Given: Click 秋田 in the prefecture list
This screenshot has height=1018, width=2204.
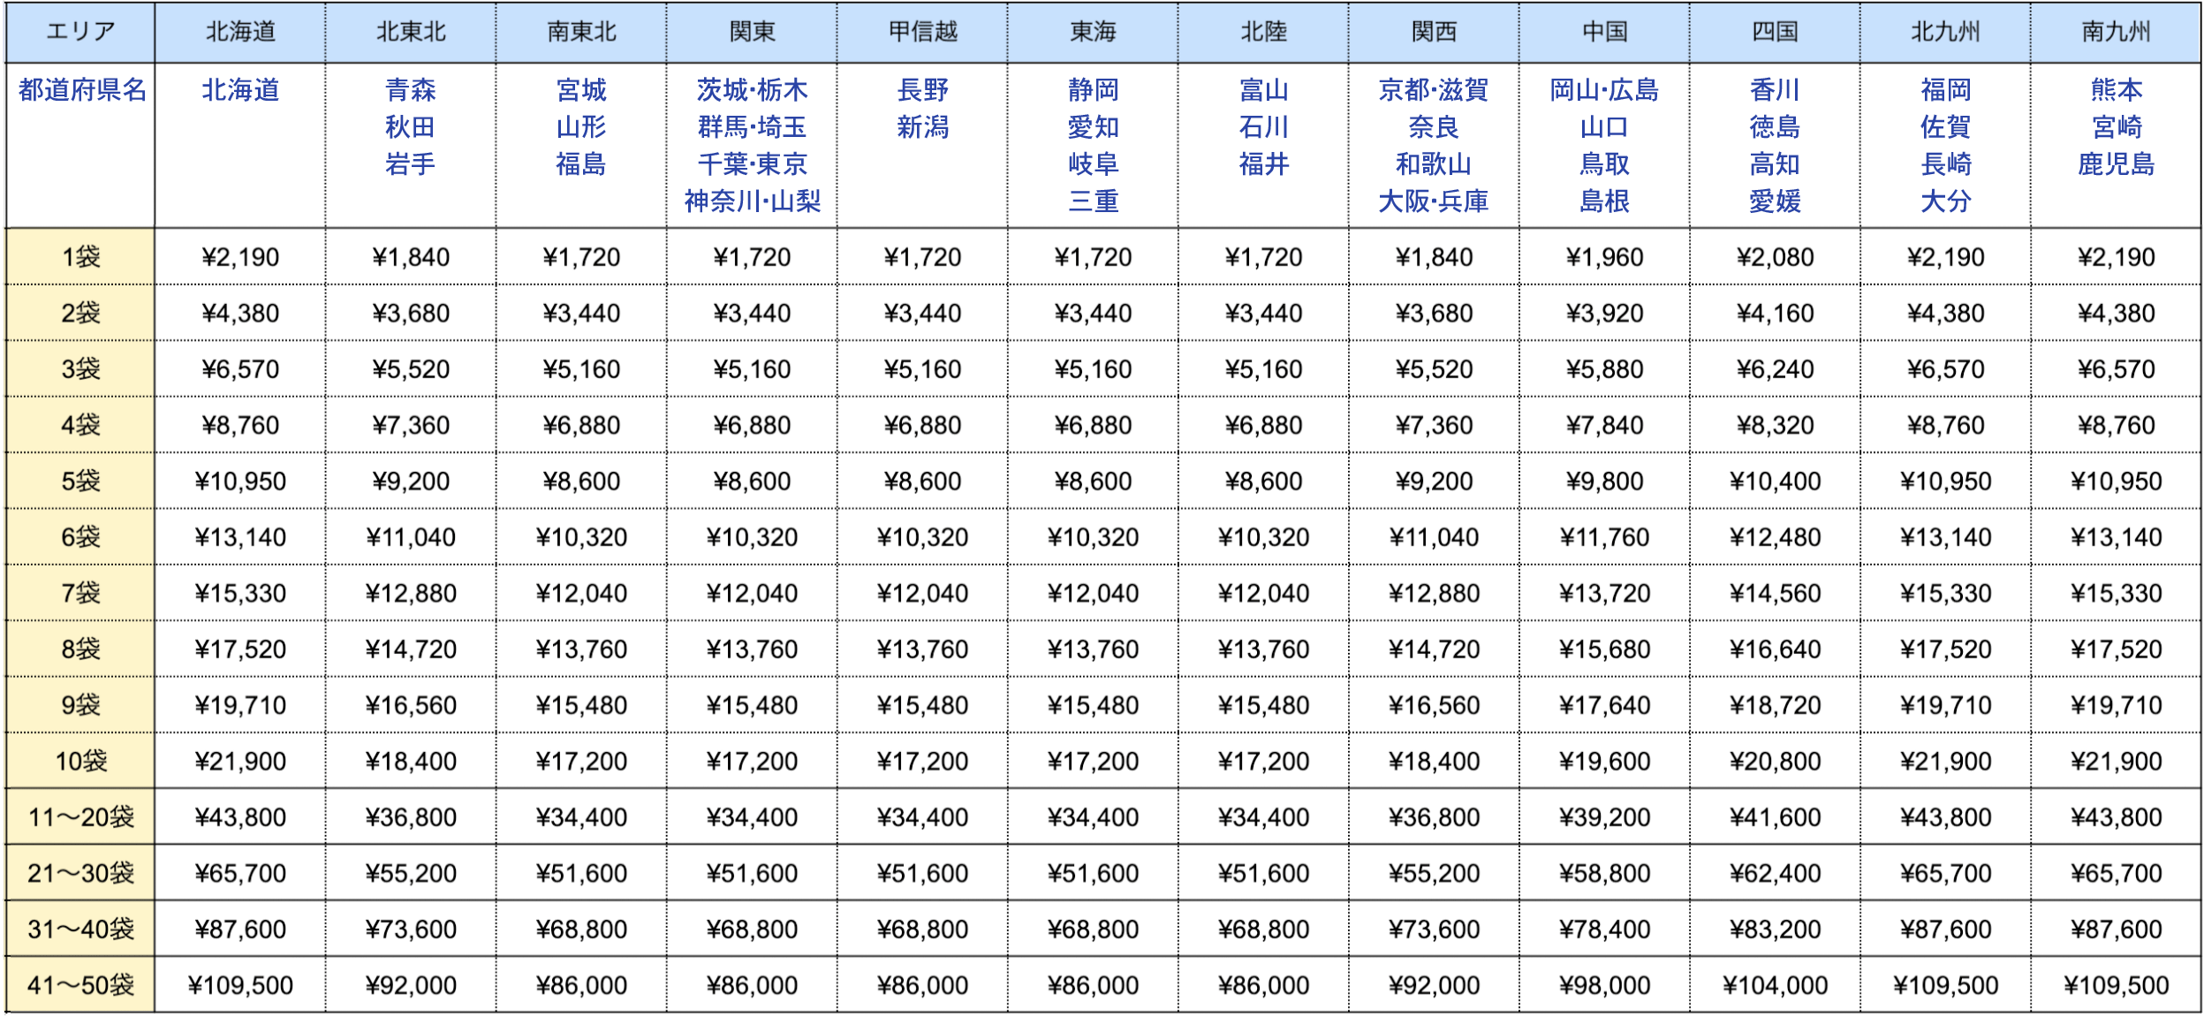Looking at the screenshot, I should [411, 127].
